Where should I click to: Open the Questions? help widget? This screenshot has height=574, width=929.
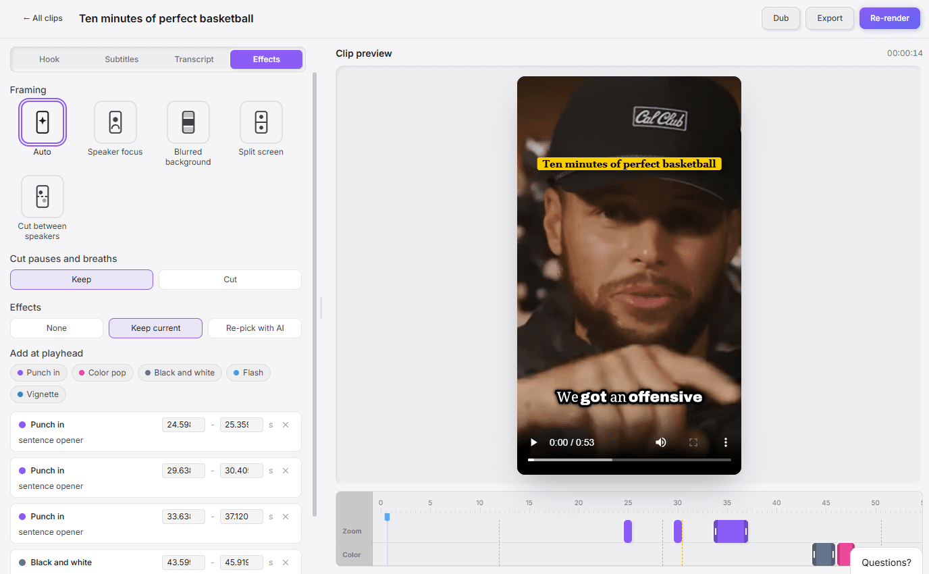coord(886,563)
